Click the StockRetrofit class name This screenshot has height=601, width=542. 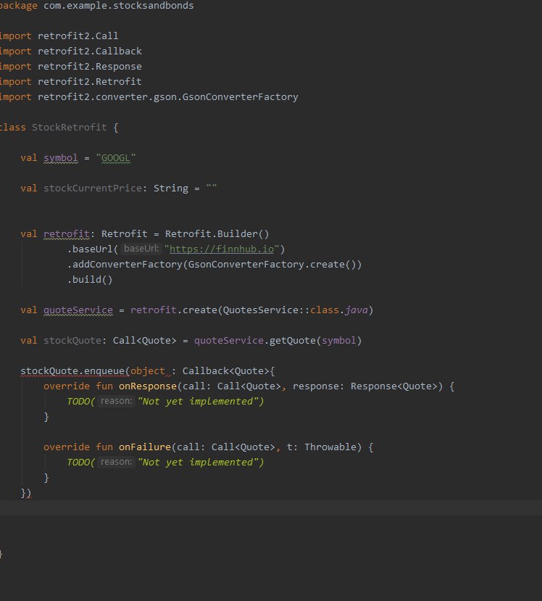point(70,128)
